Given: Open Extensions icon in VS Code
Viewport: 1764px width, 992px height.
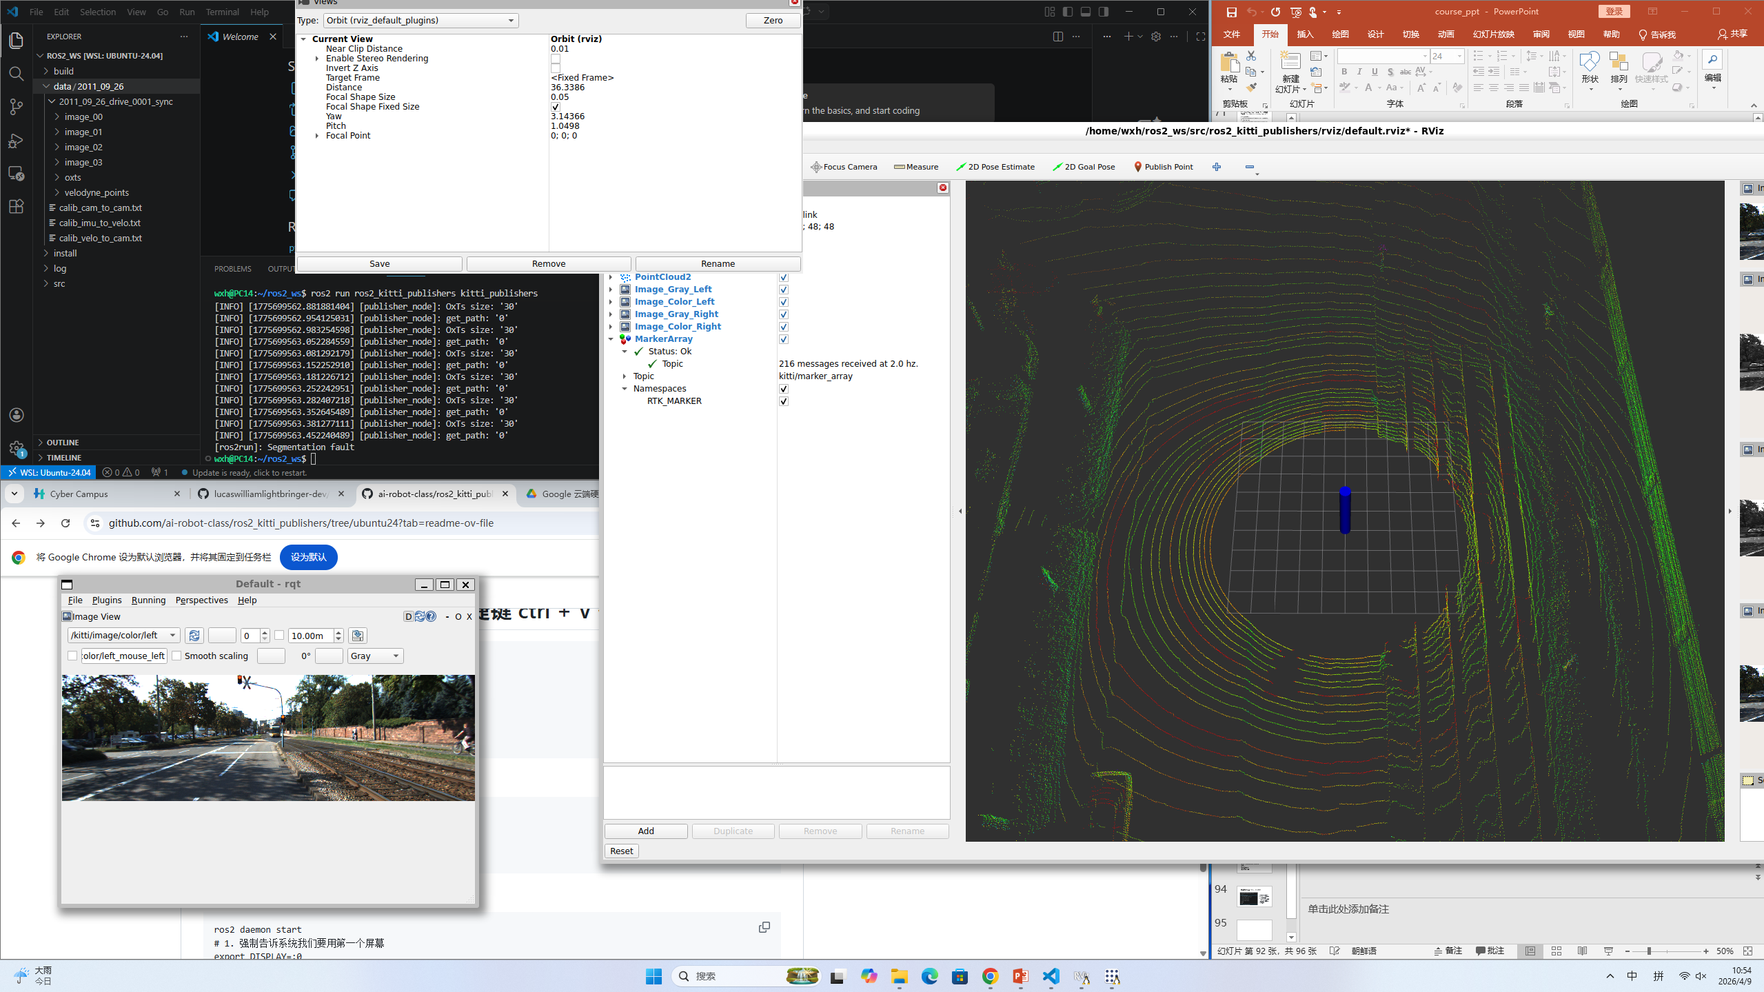Looking at the screenshot, I should pos(17,207).
